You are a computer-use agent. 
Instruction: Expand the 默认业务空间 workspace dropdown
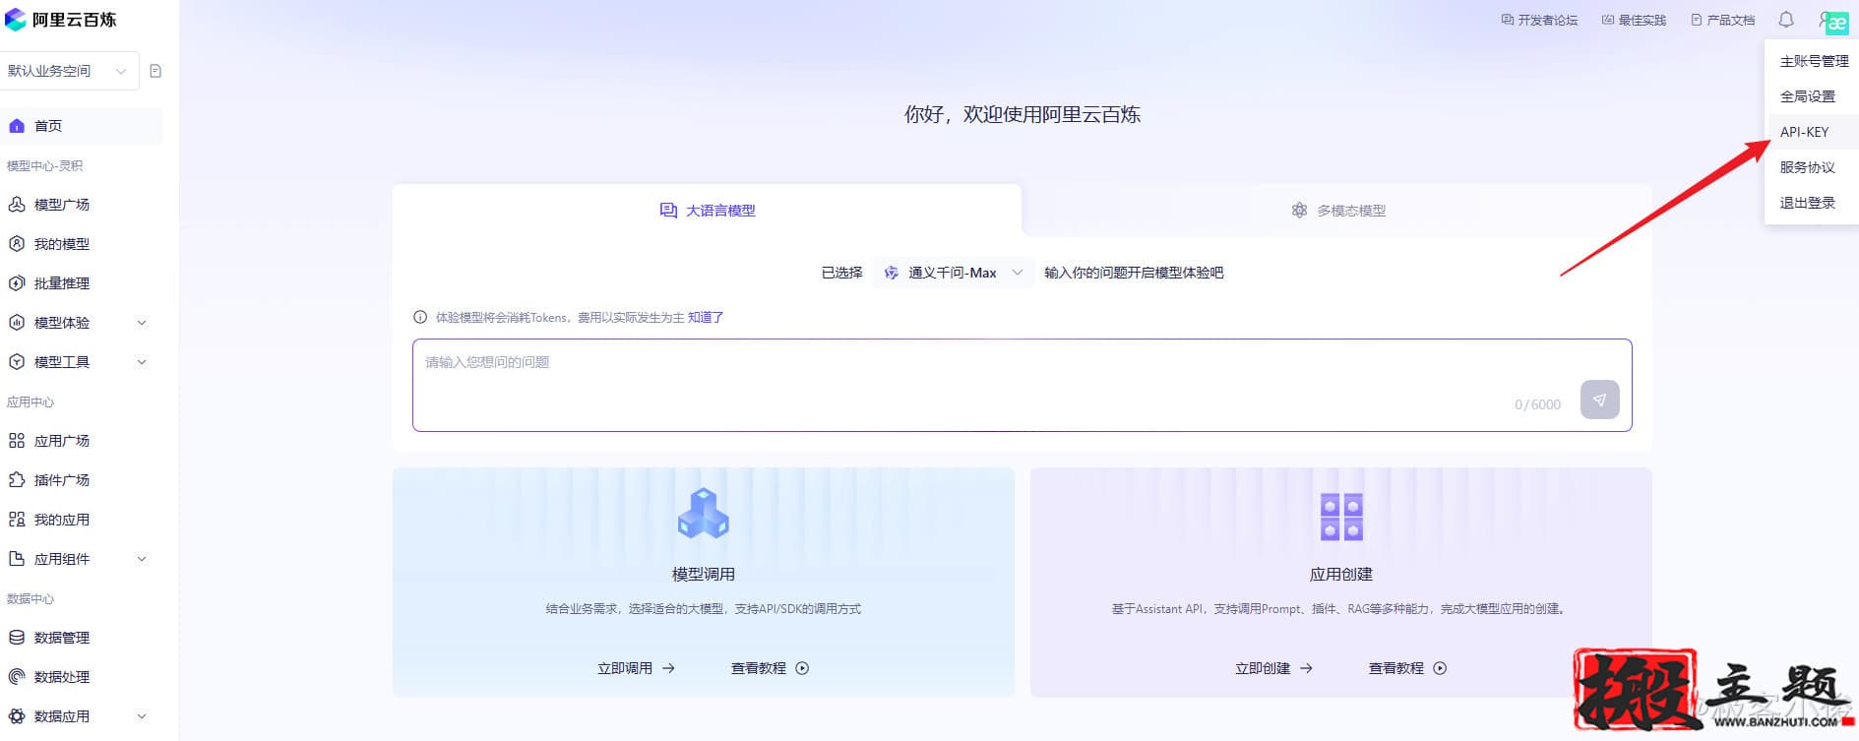click(69, 71)
